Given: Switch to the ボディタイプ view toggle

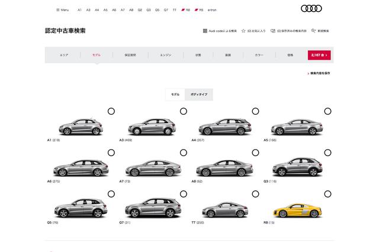Looking at the screenshot, I should click(199, 95).
